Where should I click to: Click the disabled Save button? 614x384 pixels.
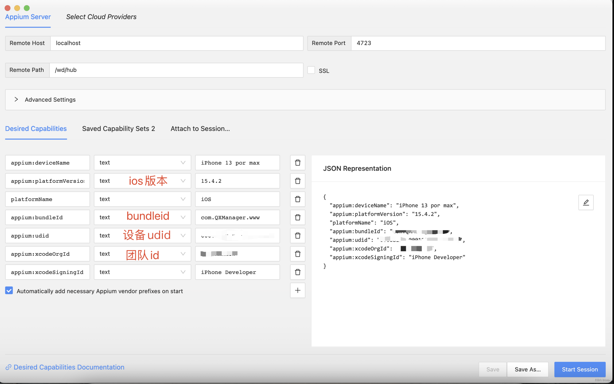point(493,369)
